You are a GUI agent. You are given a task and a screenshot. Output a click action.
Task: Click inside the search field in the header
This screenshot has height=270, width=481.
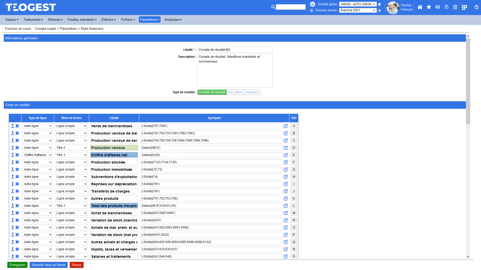pyautogui.click(x=291, y=7)
